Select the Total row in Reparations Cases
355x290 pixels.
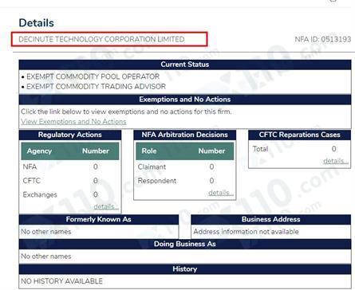pos(299,149)
